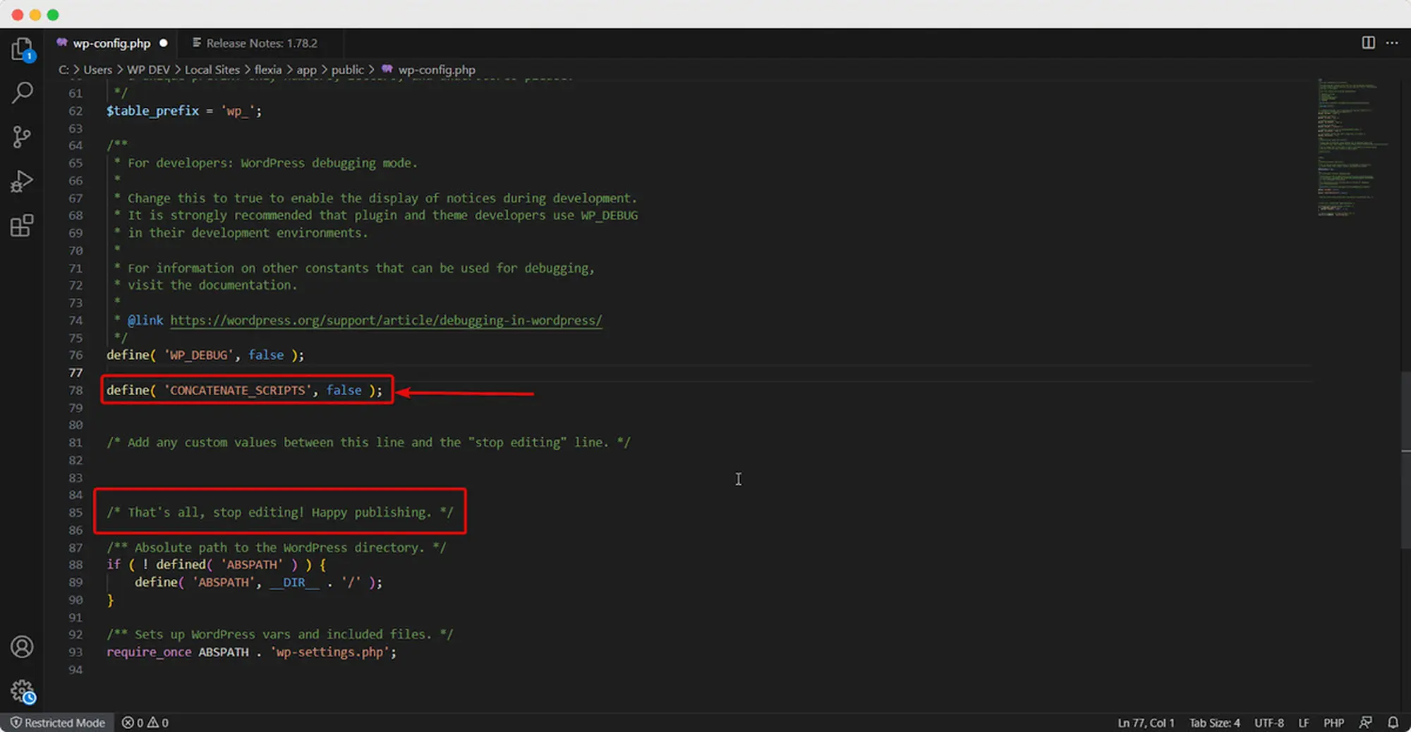Select the UTF-8 encoding option
1411x732 pixels.
click(x=1268, y=723)
